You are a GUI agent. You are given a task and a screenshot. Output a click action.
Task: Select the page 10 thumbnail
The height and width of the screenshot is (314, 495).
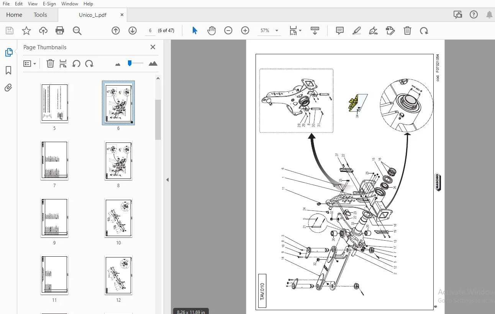point(118,218)
